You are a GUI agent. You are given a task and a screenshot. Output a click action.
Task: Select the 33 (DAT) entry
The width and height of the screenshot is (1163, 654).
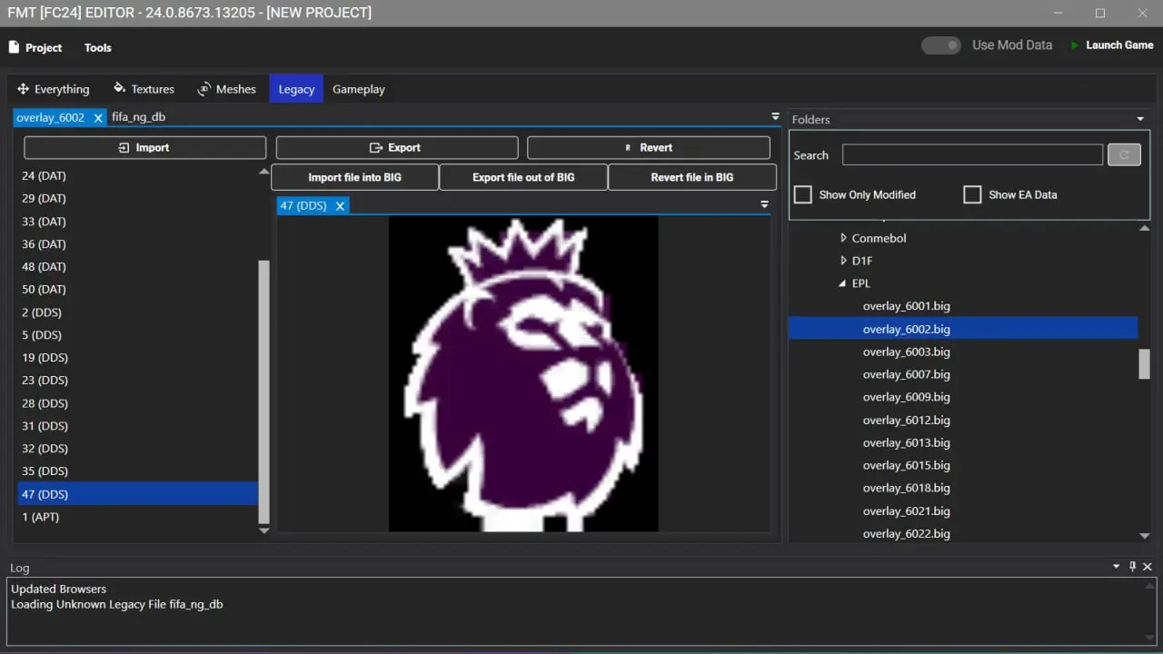(138, 222)
